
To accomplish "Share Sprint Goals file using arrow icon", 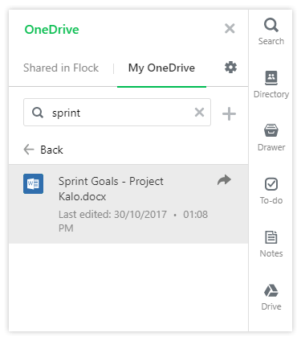I will (x=224, y=180).
